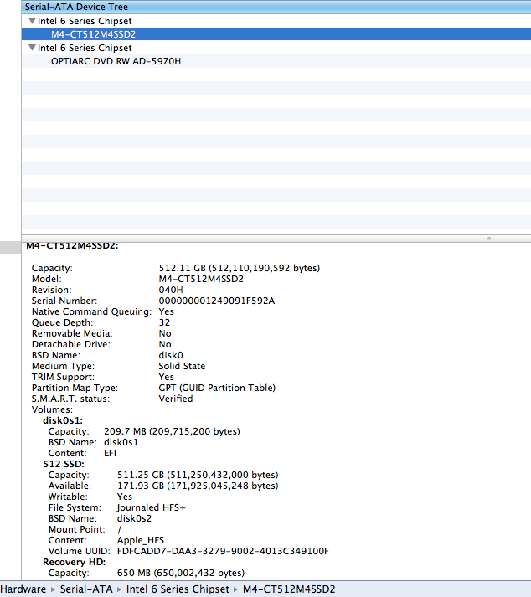Screen dimensions: 531x597
Task: Collapse the first Intel 6 Series Chipset node
Action: 33,21
